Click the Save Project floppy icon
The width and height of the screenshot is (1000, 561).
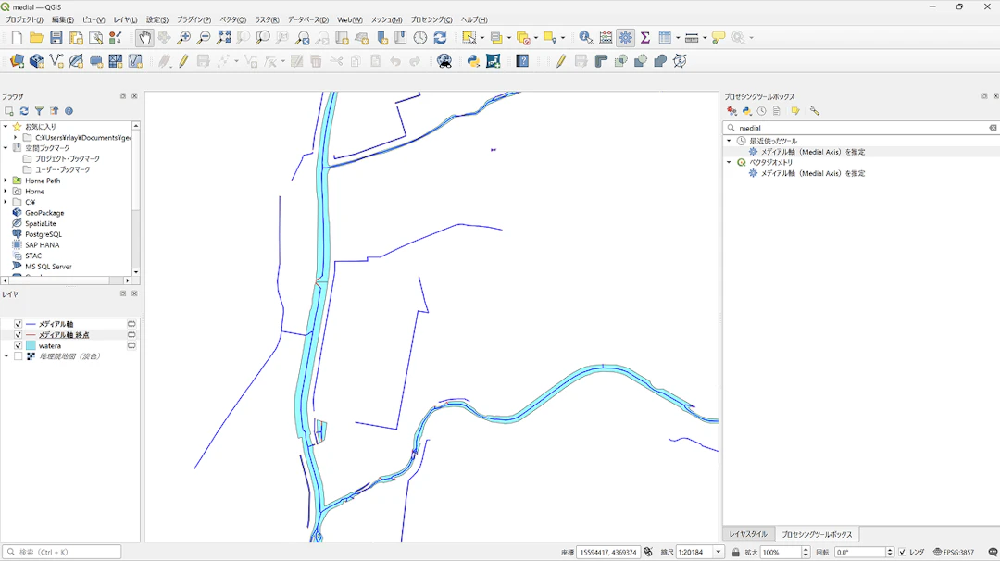pyautogui.click(x=56, y=38)
